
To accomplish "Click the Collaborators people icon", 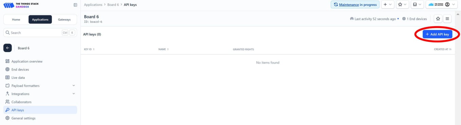I will coord(7,102).
